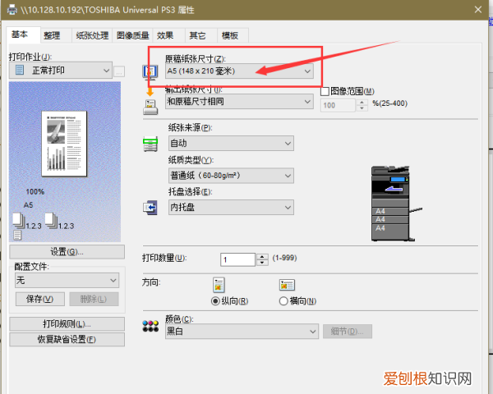The image size is (493, 394).
Task: Click the ellipsis button beside print job
Action: coord(119,72)
